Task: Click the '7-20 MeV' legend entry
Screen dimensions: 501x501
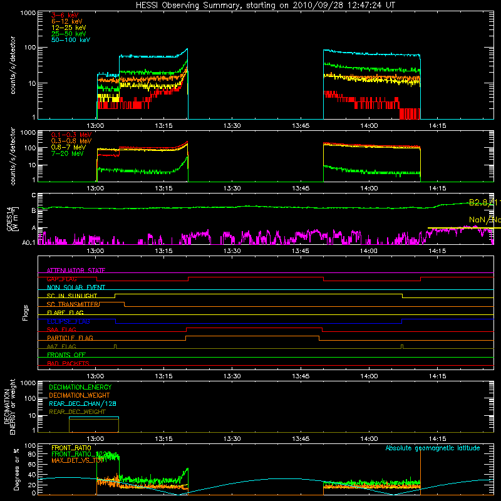Action: tap(68, 153)
